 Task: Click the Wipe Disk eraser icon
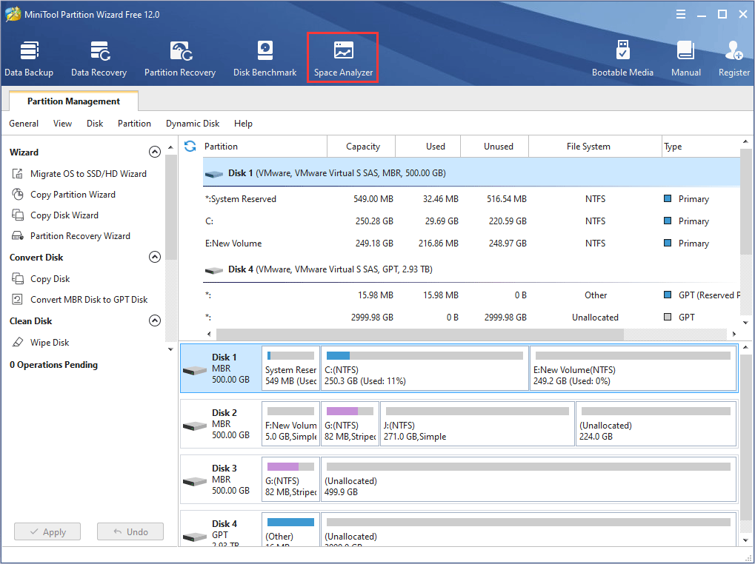tap(18, 343)
